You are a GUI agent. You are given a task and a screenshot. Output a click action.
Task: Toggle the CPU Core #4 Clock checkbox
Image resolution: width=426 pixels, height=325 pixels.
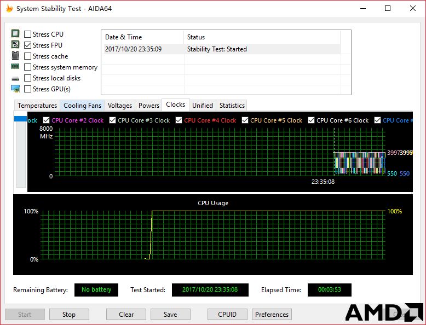point(179,120)
